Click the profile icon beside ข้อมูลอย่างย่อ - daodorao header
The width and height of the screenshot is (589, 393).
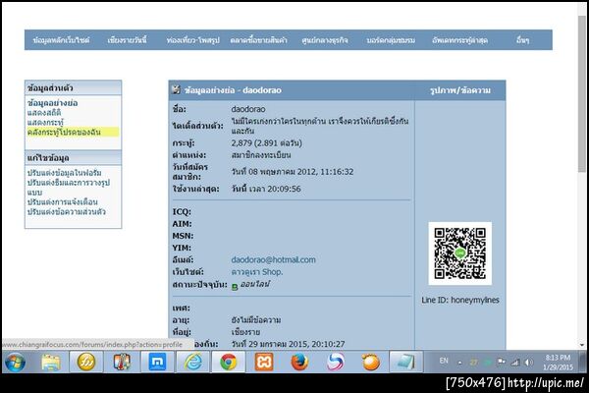176,89
